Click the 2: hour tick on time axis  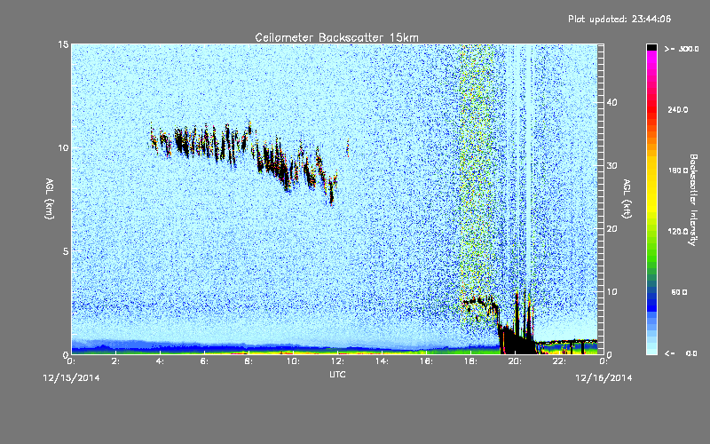point(115,361)
